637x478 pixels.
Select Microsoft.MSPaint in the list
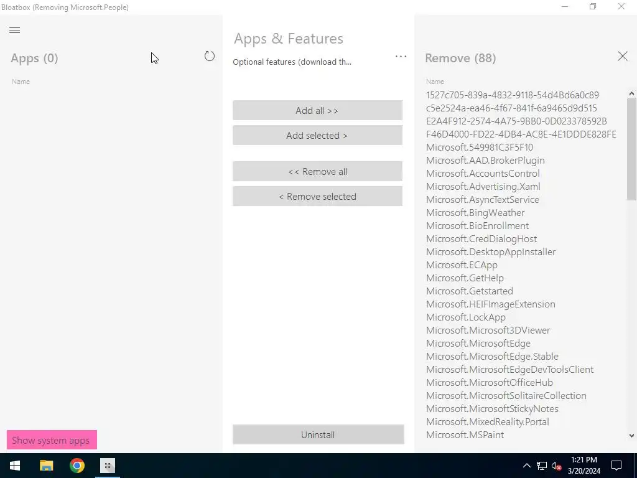[465, 434]
